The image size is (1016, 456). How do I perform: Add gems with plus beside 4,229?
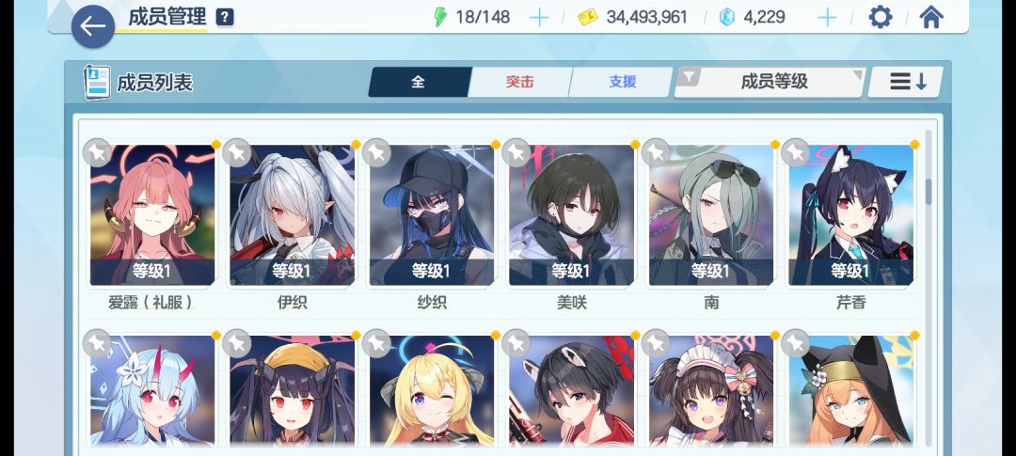[x=827, y=18]
